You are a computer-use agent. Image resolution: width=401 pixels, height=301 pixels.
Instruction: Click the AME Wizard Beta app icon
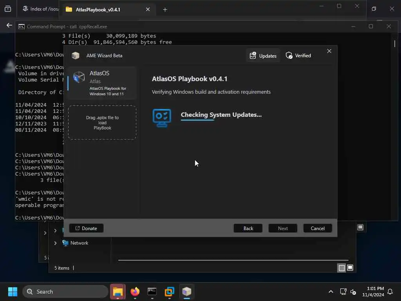click(76, 55)
